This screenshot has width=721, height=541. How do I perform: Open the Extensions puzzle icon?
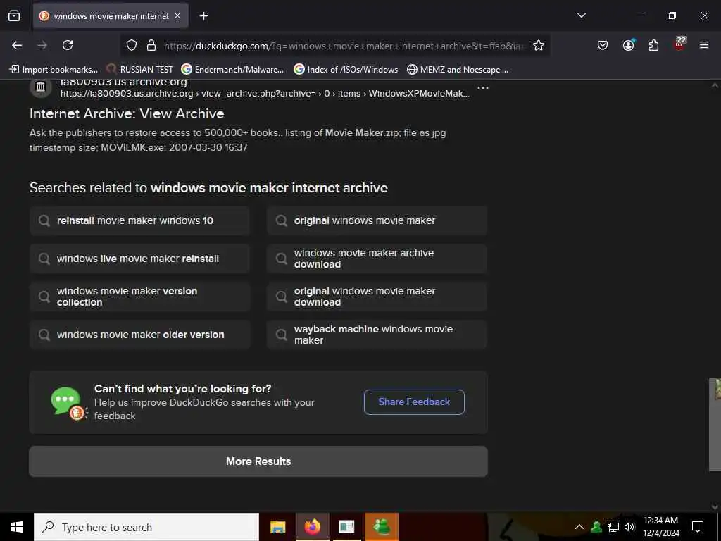click(x=653, y=45)
